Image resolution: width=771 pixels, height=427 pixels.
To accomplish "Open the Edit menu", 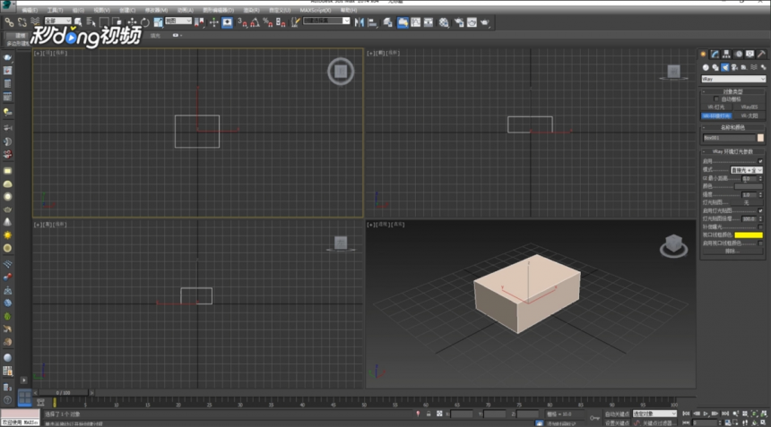I will (x=30, y=10).
